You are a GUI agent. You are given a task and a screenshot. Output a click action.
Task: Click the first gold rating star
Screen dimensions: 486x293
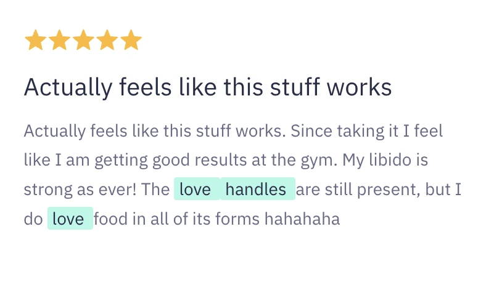[x=35, y=41]
